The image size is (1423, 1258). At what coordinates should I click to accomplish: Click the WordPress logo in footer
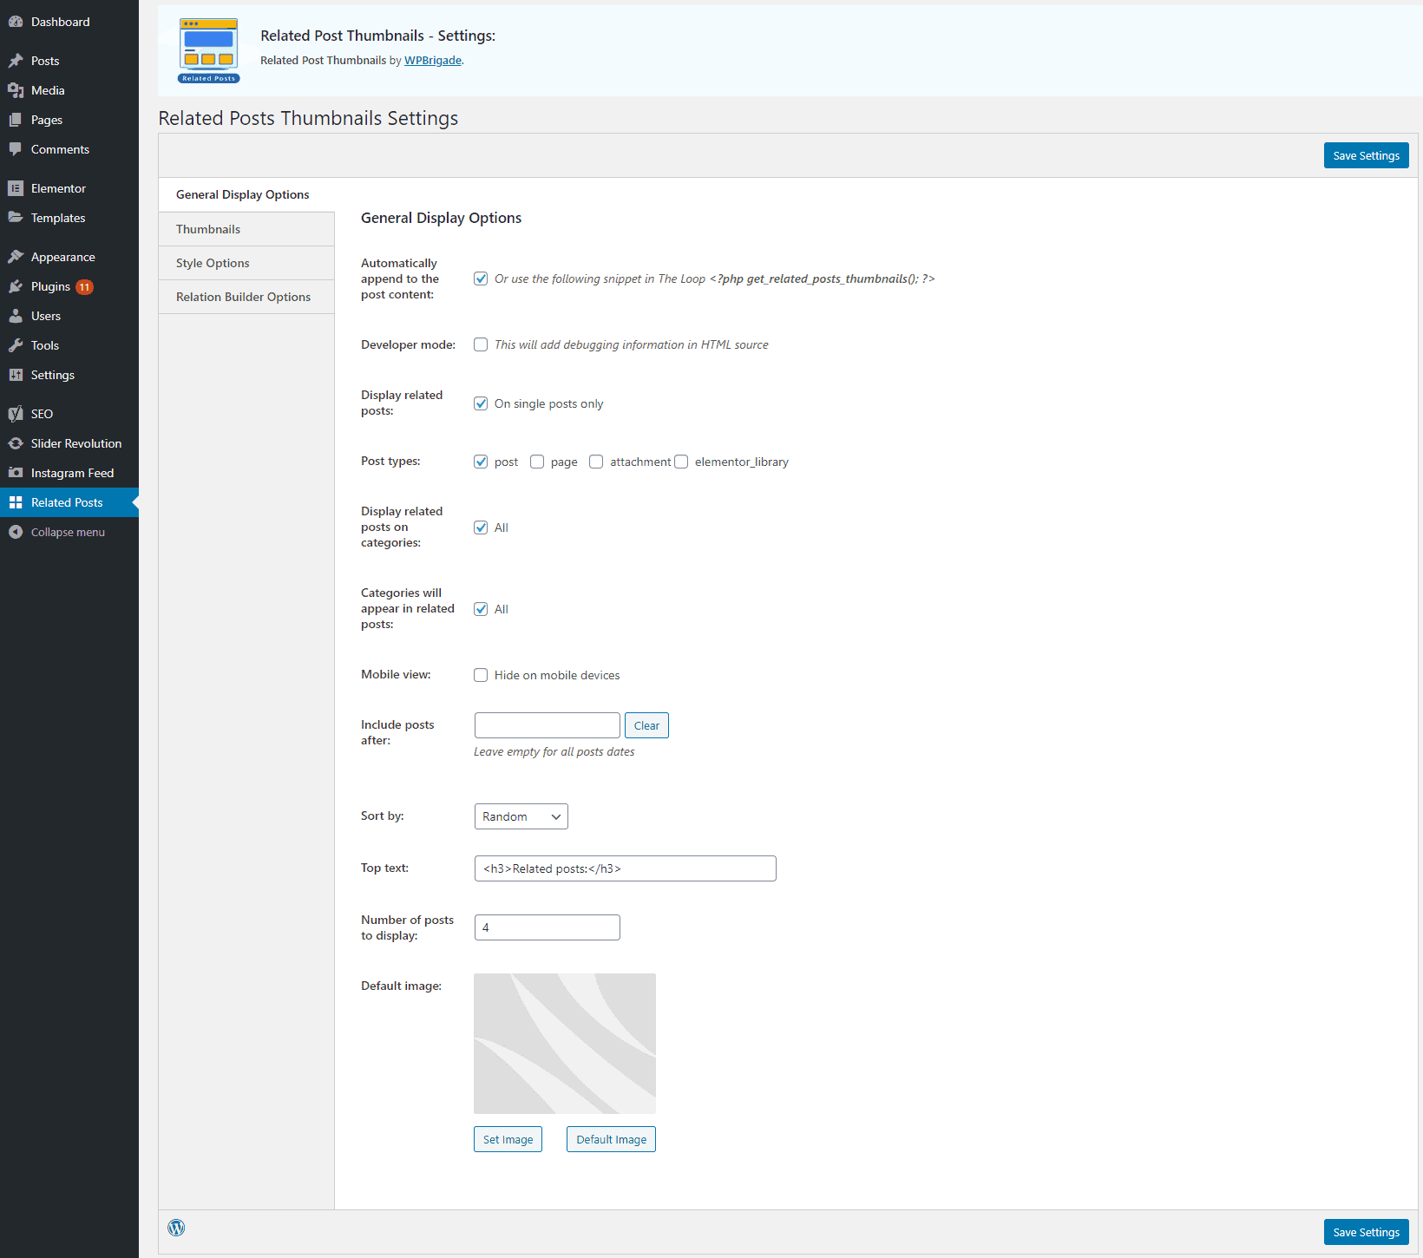click(x=176, y=1228)
